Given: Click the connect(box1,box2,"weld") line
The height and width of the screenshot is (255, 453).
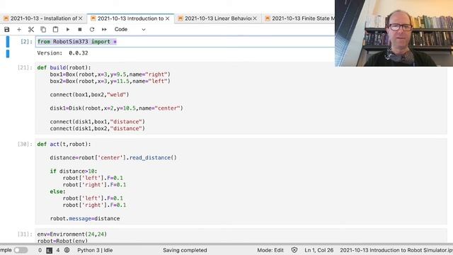Looking at the screenshot, I should click(x=89, y=94).
